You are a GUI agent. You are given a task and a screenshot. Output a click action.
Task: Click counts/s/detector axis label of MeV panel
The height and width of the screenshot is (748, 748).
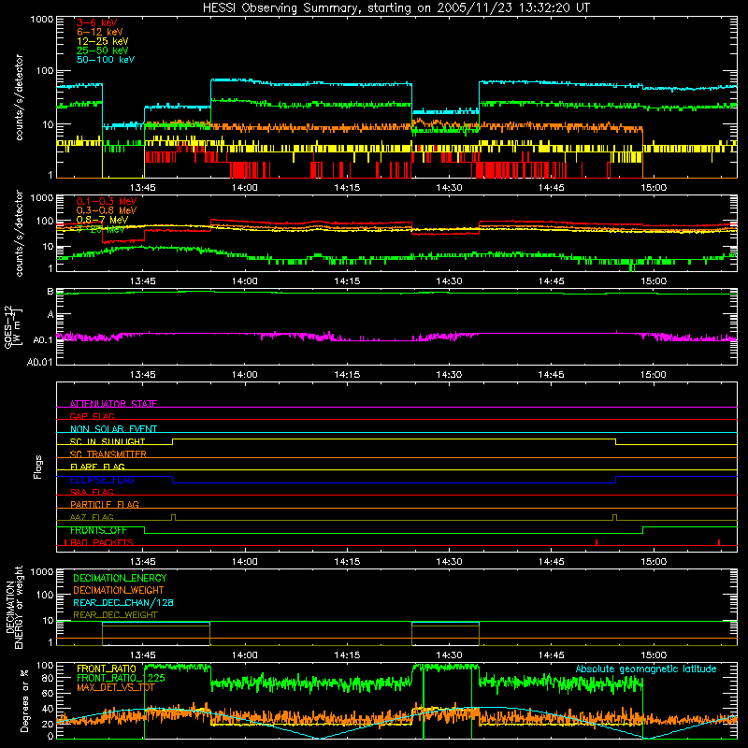[x=19, y=233]
